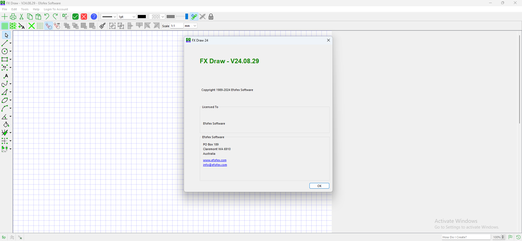Open the www.efofex.com link

(x=215, y=160)
